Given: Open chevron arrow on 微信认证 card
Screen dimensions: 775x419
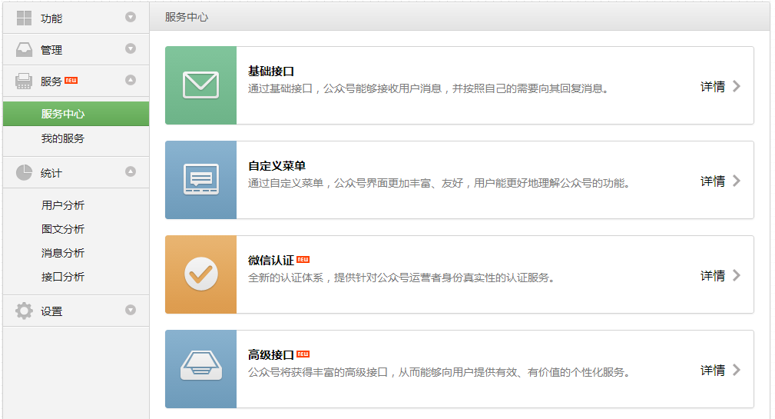Looking at the screenshot, I should [x=737, y=275].
